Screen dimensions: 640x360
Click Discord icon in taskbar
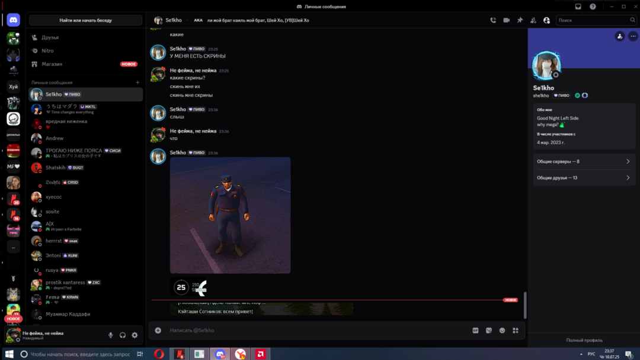220,354
